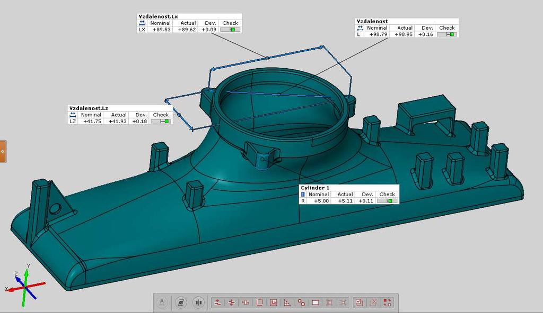Select the Vzdalenost label title
The height and width of the screenshot is (313, 543).
(x=372, y=22)
